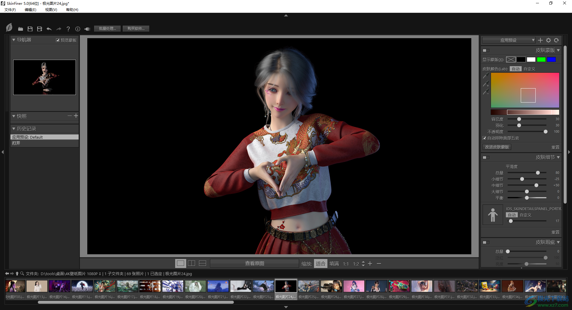Go up one folder level
Image resolution: width=572 pixels, height=310 pixels.
tap(17, 273)
